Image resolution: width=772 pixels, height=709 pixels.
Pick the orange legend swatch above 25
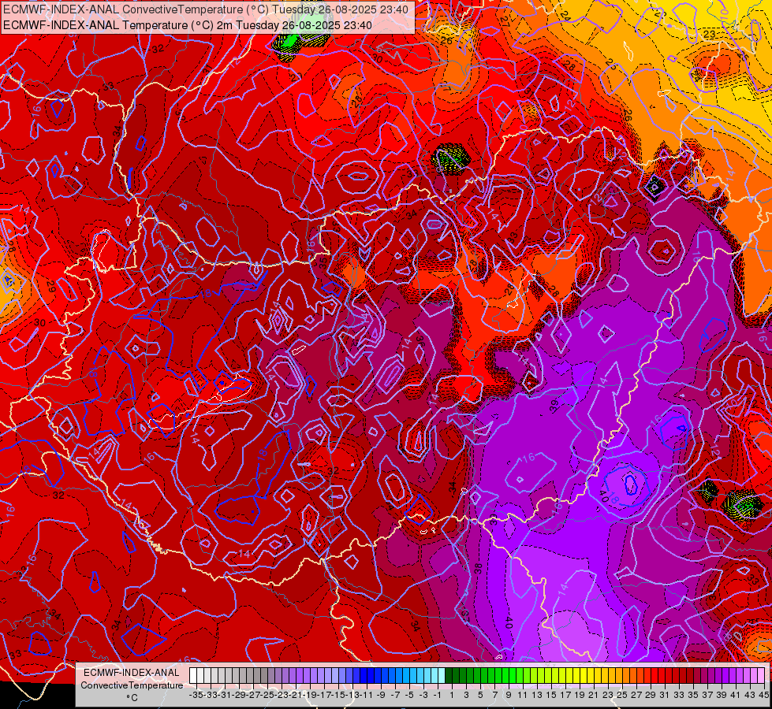click(619, 675)
